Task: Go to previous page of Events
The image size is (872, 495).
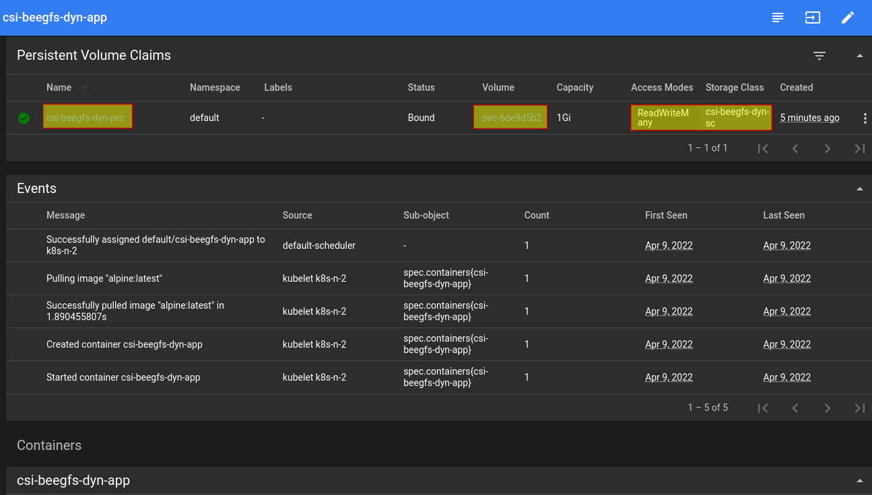Action: [795, 408]
